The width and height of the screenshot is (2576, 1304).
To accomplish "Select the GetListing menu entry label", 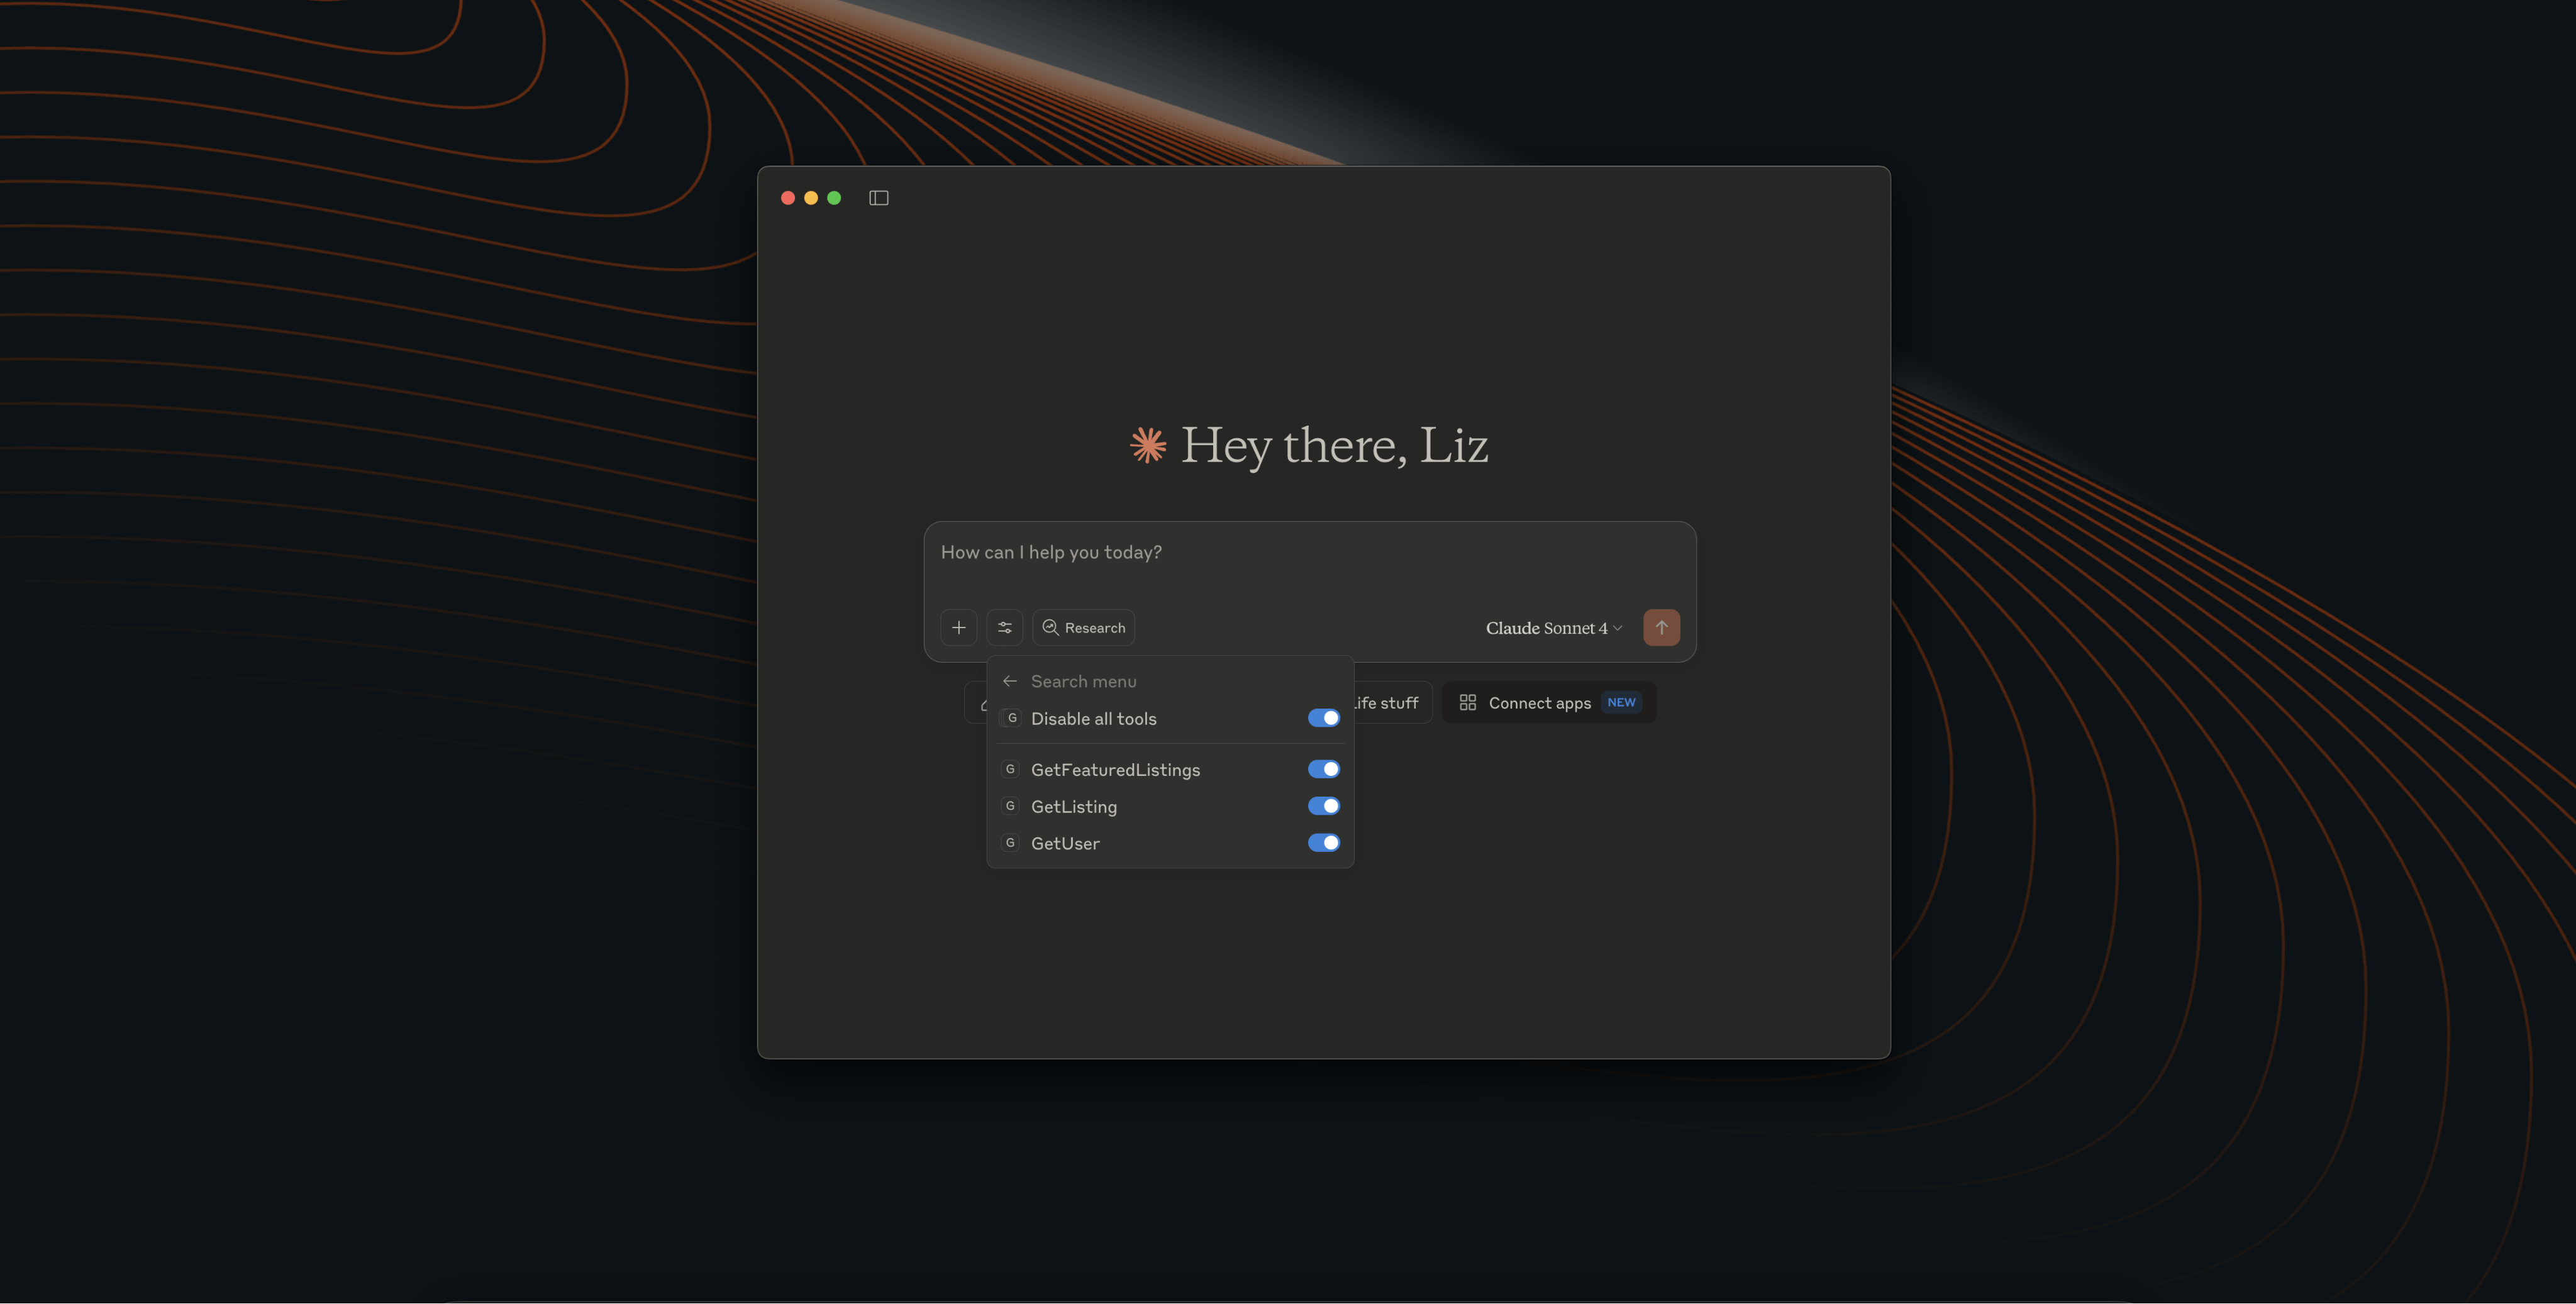I will click(1074, 807).
